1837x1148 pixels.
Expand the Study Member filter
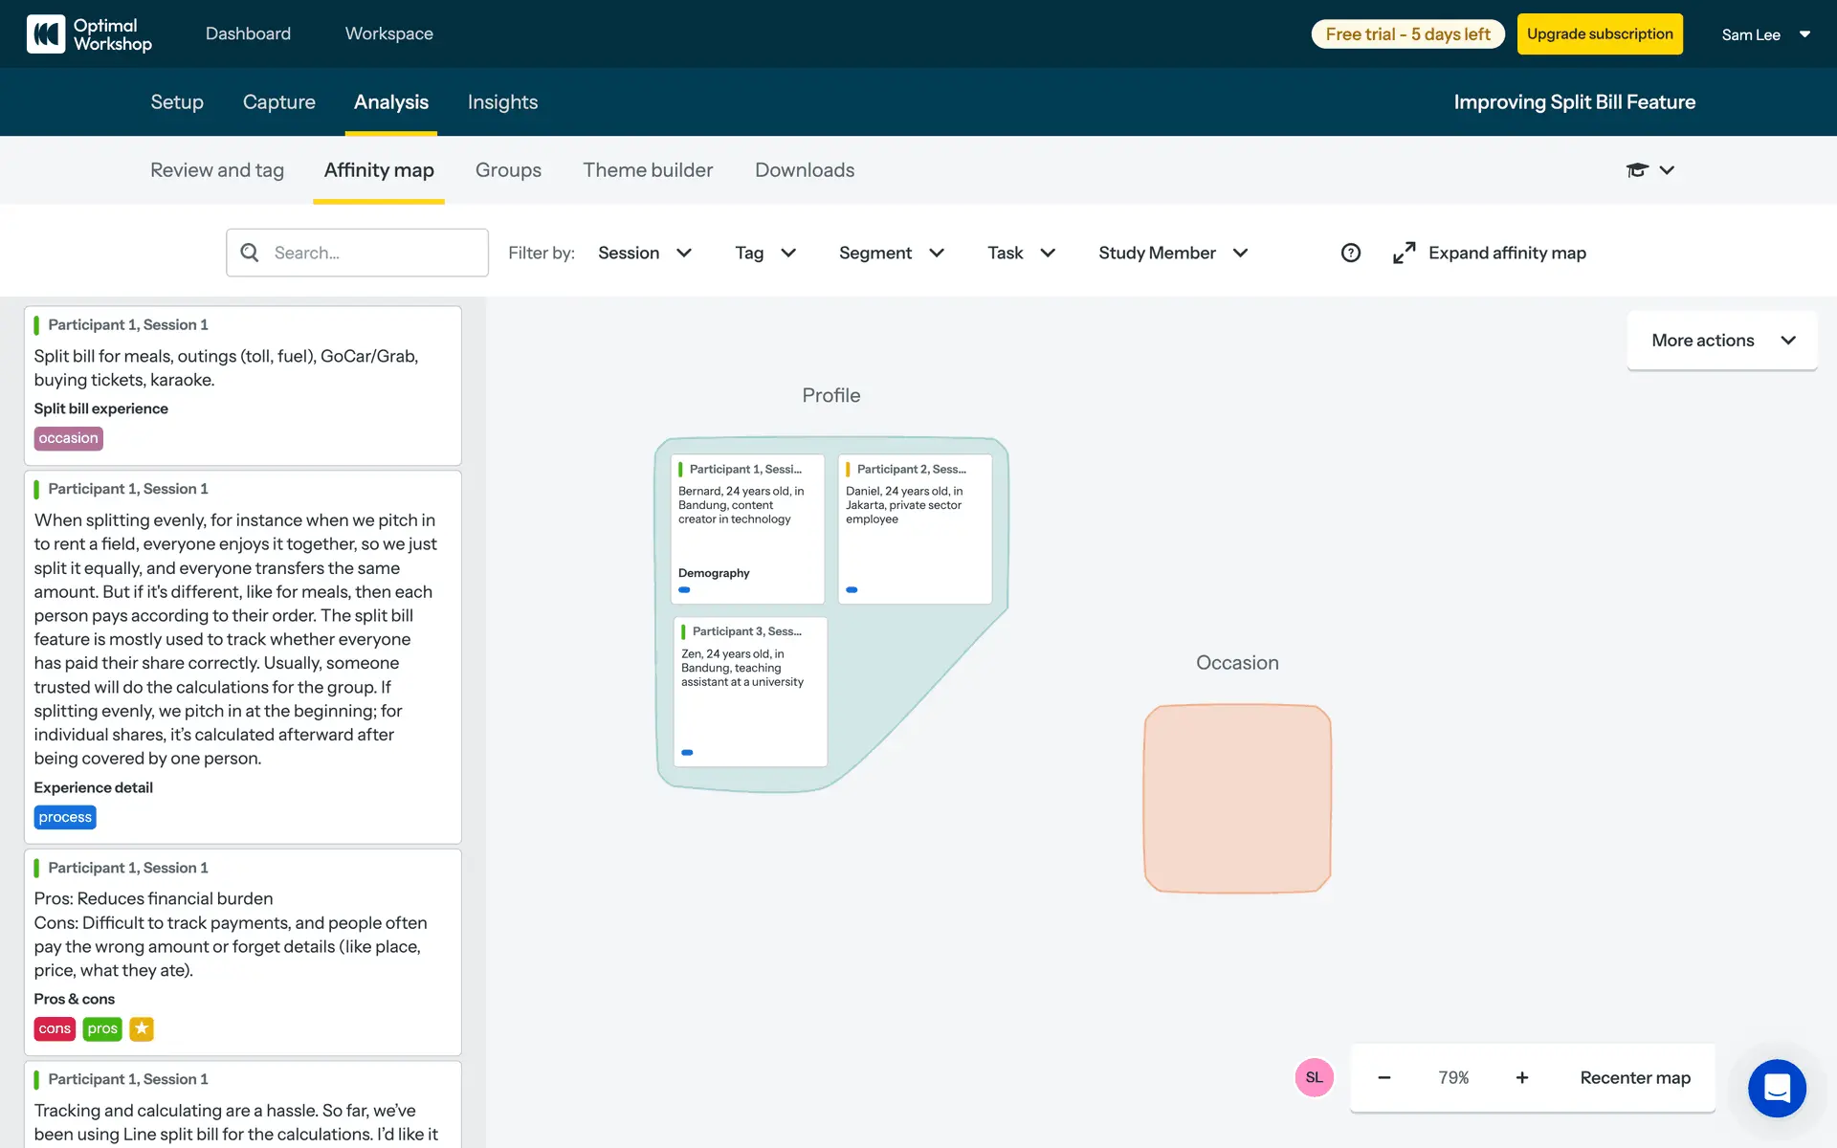coord(1172,253)
